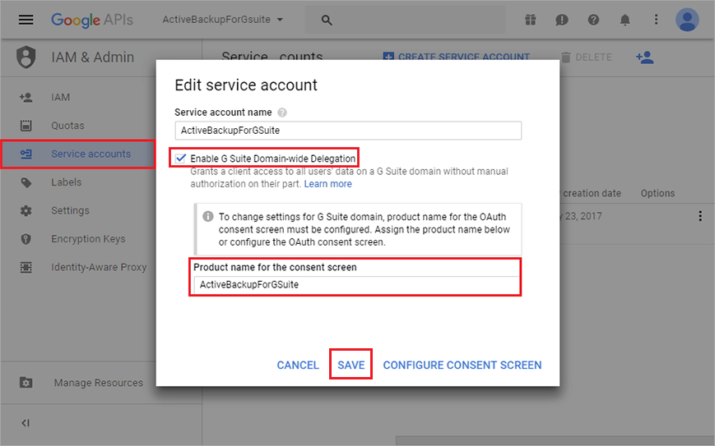
Task: Open the help question mark icon
Action: (x=593, y=20)
